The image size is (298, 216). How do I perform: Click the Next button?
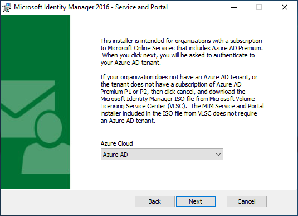point(196,201)
